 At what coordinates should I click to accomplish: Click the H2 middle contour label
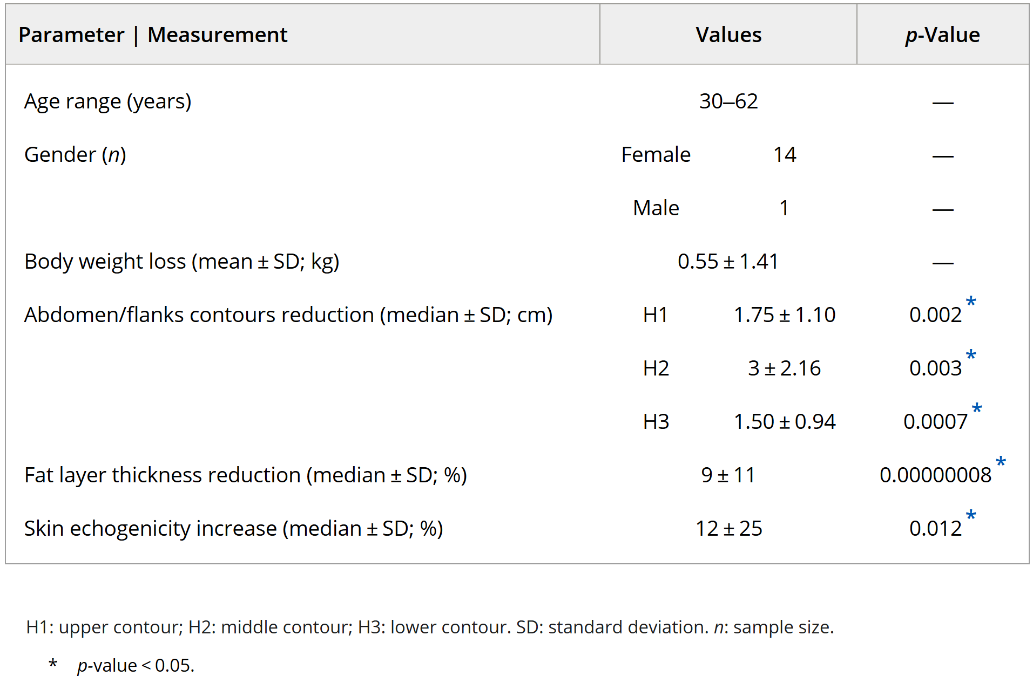tap(656, 368)
